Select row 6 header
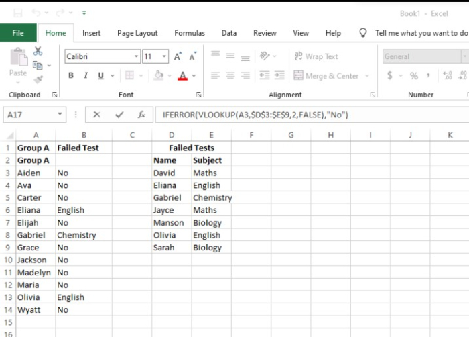 (x=8, y=210)
